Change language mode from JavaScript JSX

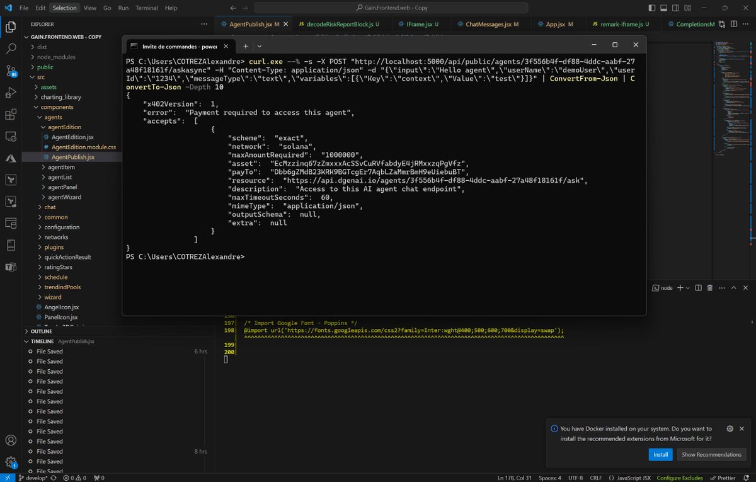[x=633, y=478]
